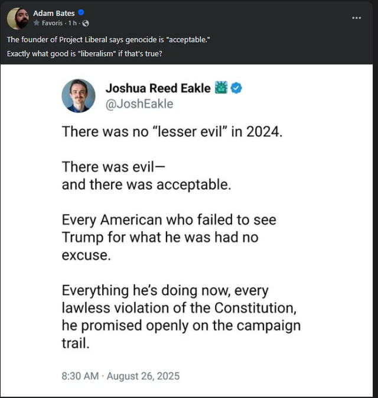Click the 'There was evil— and there was acceptable' text
The image size is (378, 398).
[x=146, y=176]
